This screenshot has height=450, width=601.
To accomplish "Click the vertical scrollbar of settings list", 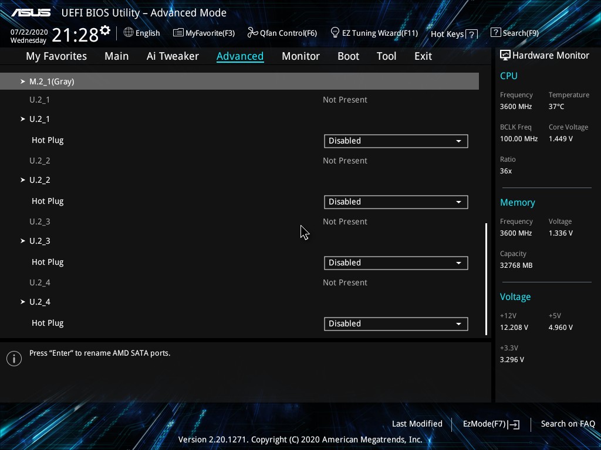I will (486, 278).
